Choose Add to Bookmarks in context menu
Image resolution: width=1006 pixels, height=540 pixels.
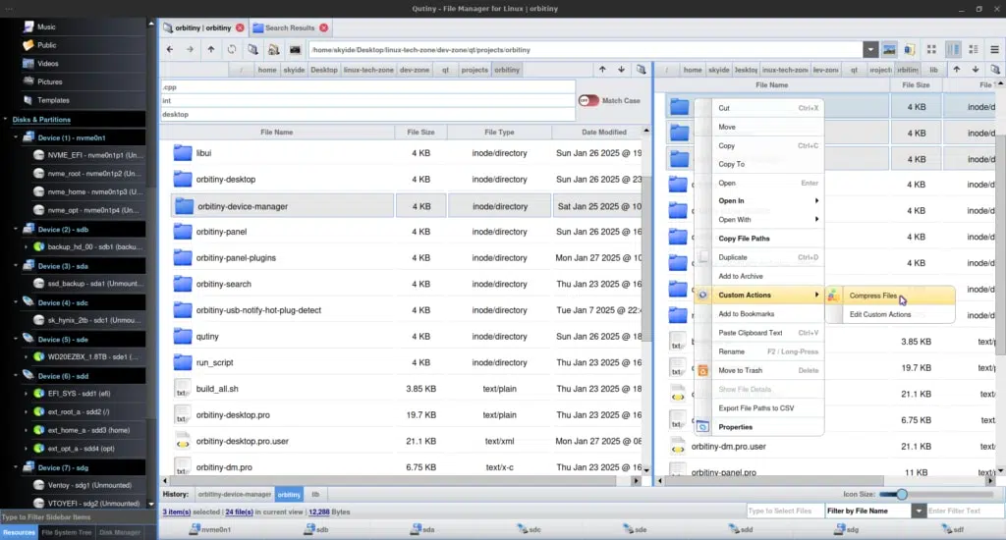tap(746, 314)
